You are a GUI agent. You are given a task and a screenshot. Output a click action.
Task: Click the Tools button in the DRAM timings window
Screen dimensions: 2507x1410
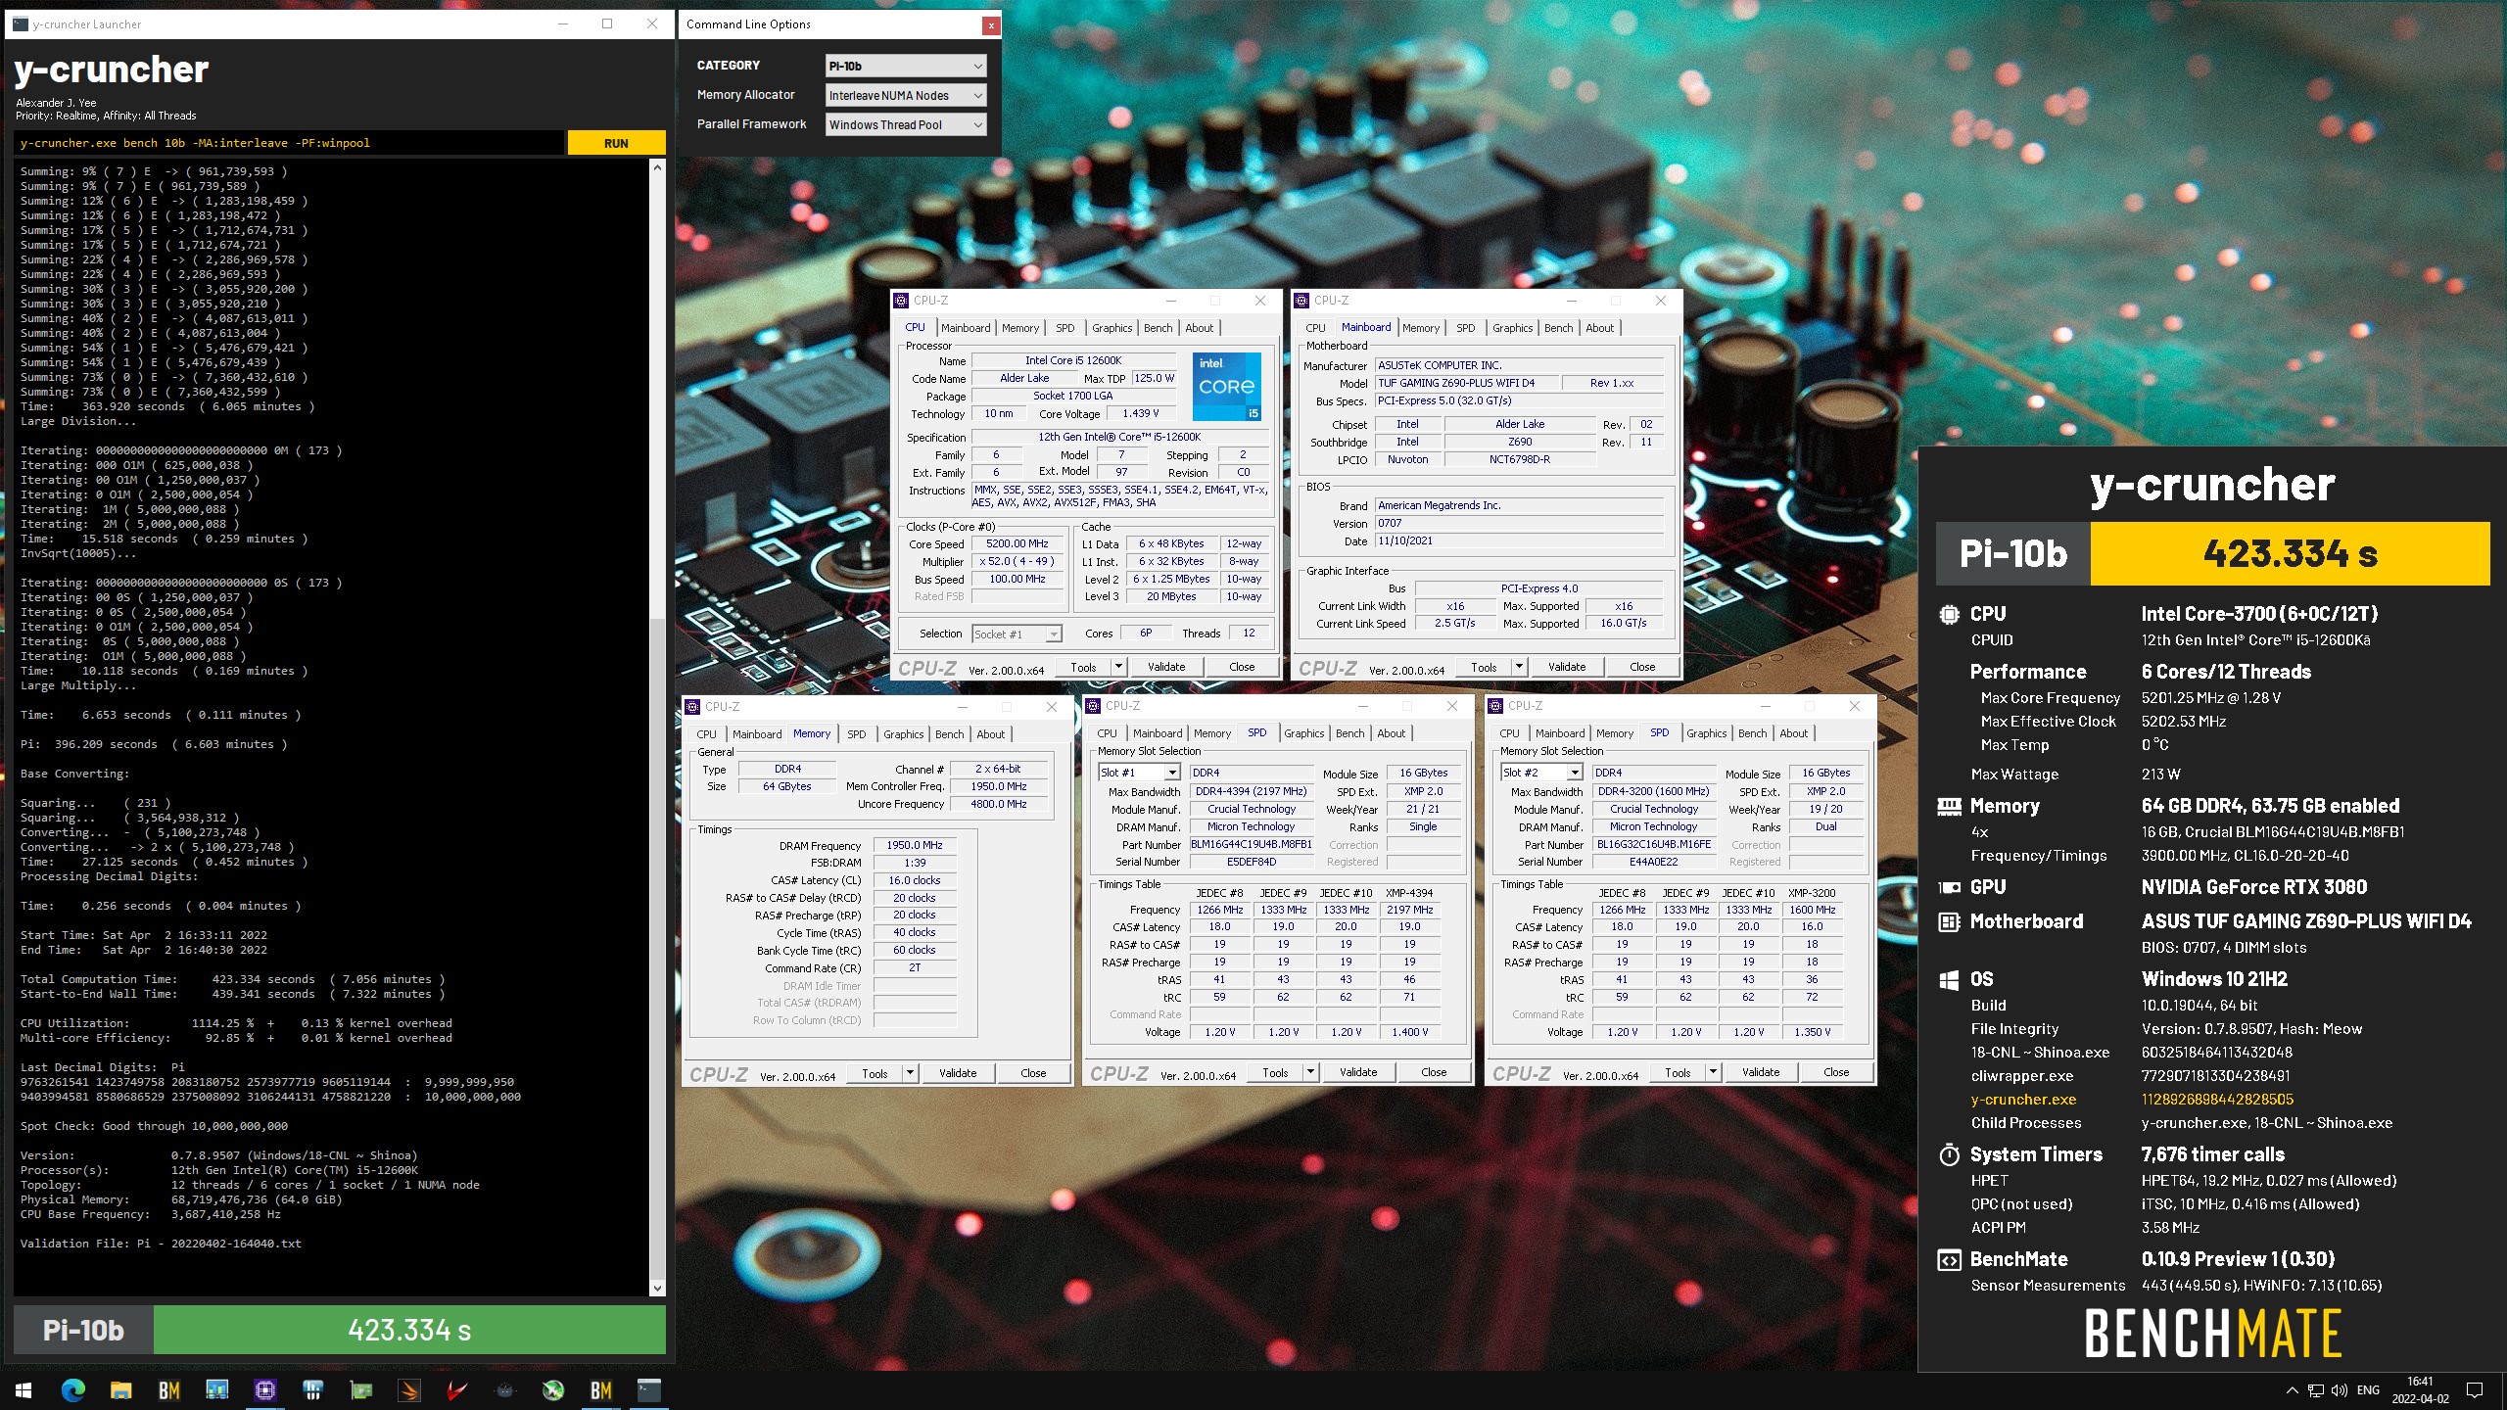[875, 1073]
